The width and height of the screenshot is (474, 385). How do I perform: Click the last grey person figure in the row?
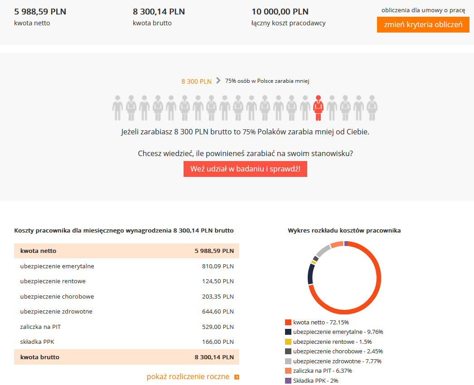pos(372,108)
